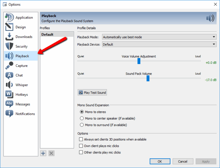Enable Always set clients 3D positions
Image resolution: width=220 pixels, height=168 pixels.
[x=113, y=139]
